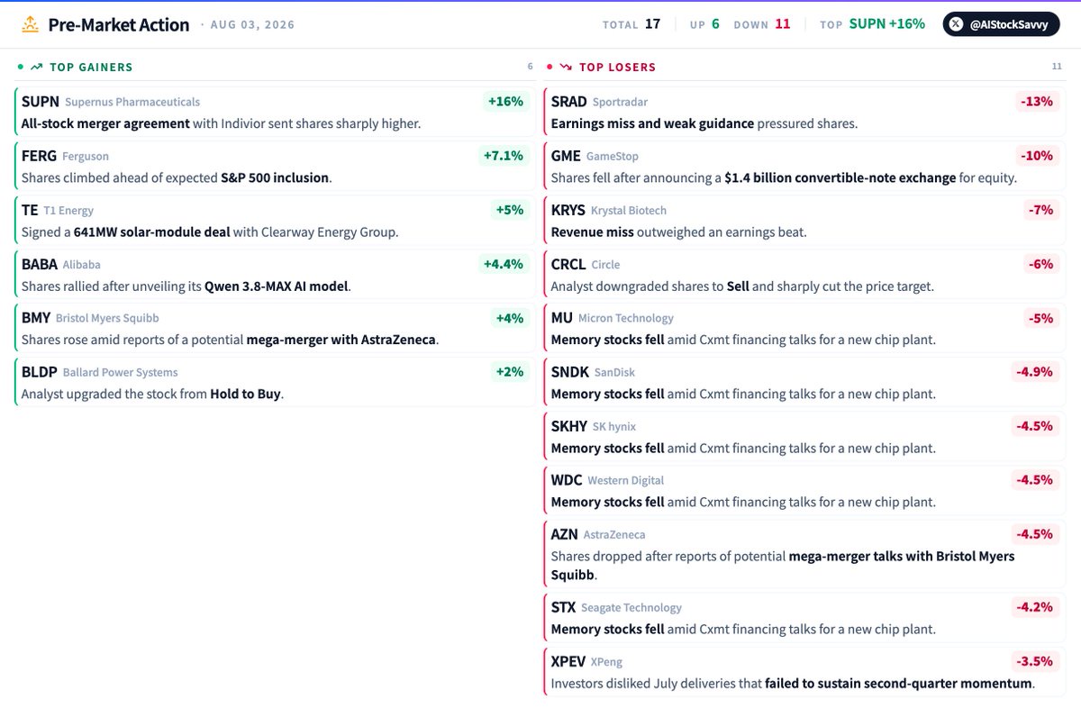Click the -4.5% badge for AstraZeneca
The image size is (1081, 708).
(x=1033, y=534)
